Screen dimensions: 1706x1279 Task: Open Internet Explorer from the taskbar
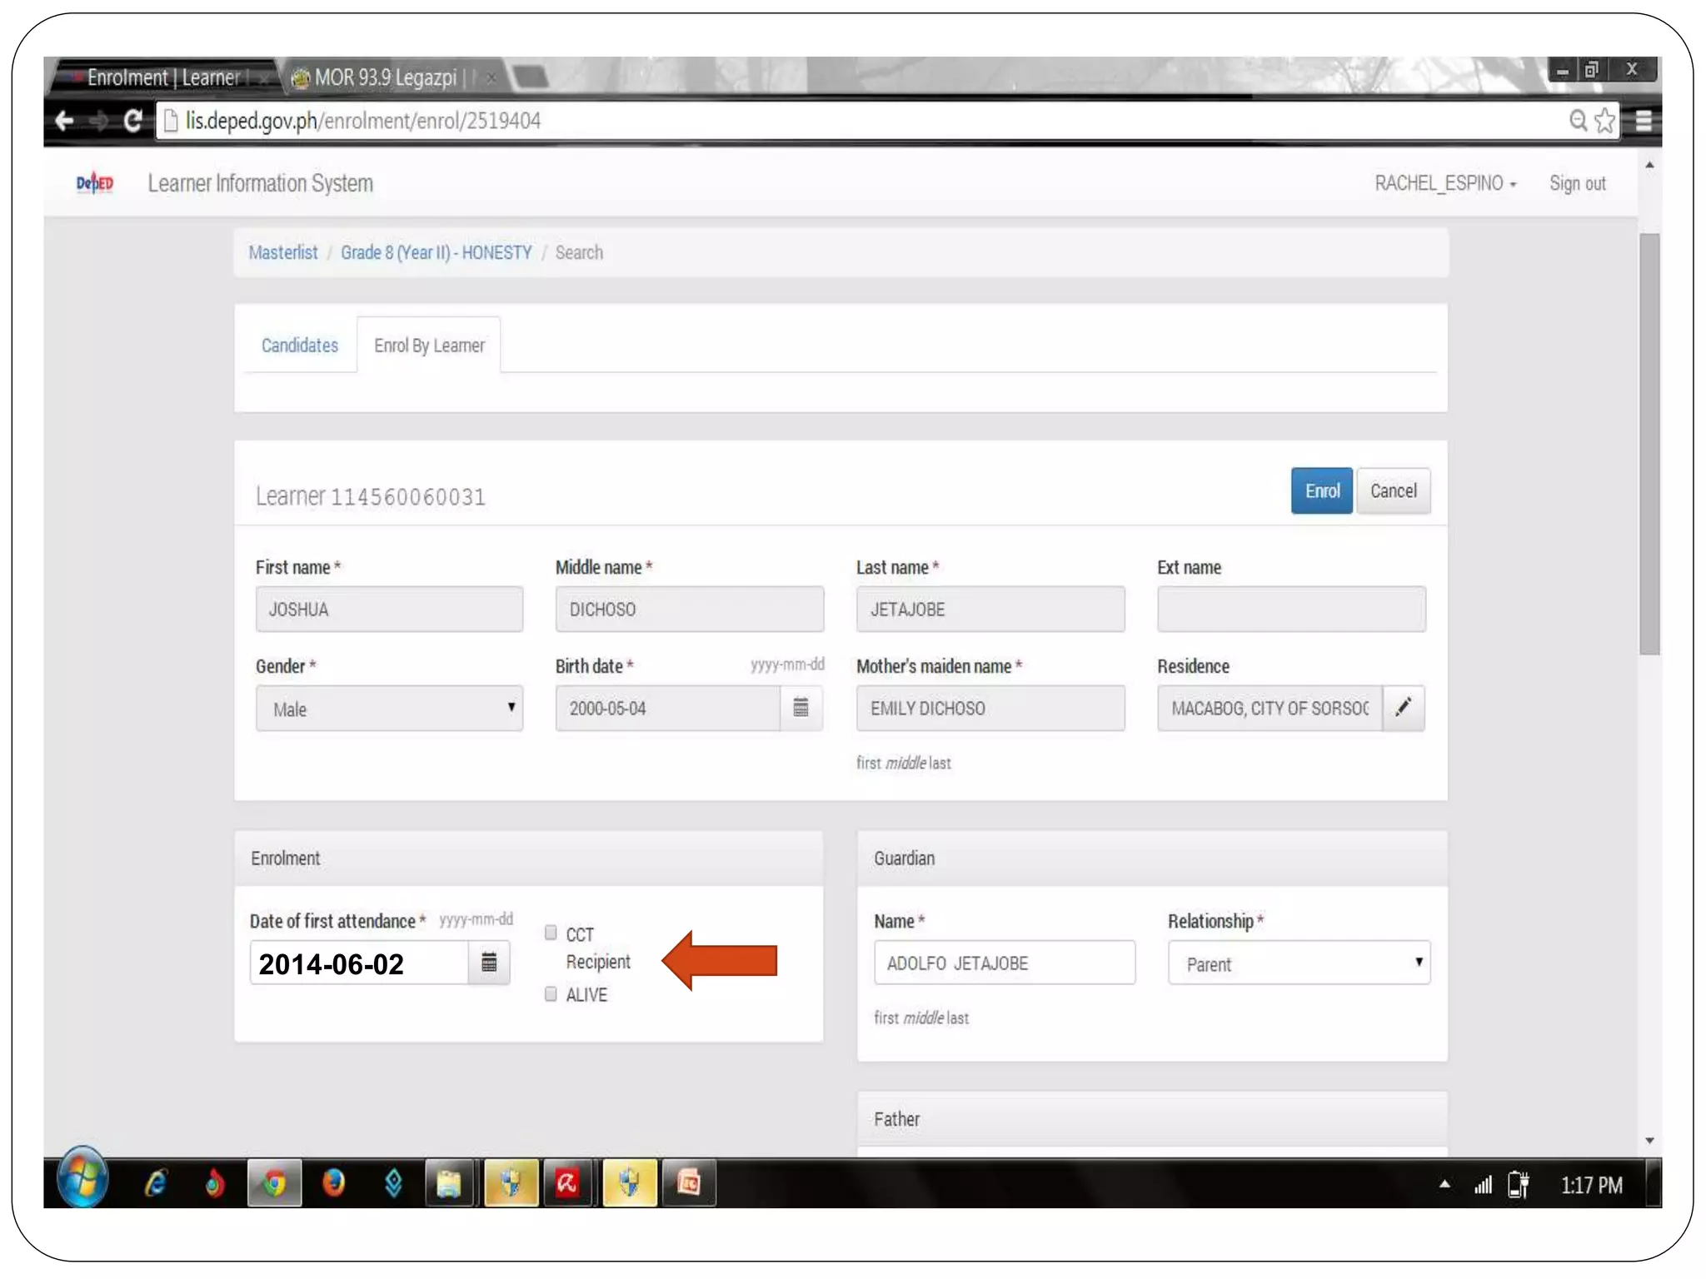[155, 1182]
